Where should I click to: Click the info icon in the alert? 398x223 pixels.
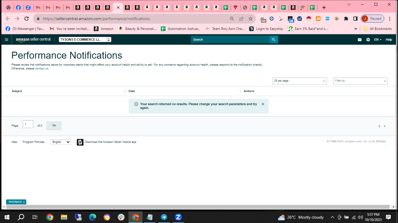pos(136,104)
